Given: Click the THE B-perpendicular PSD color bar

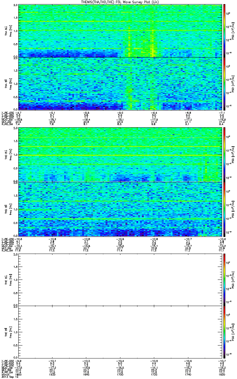Looking at the screenshot, I should [225, 280].
